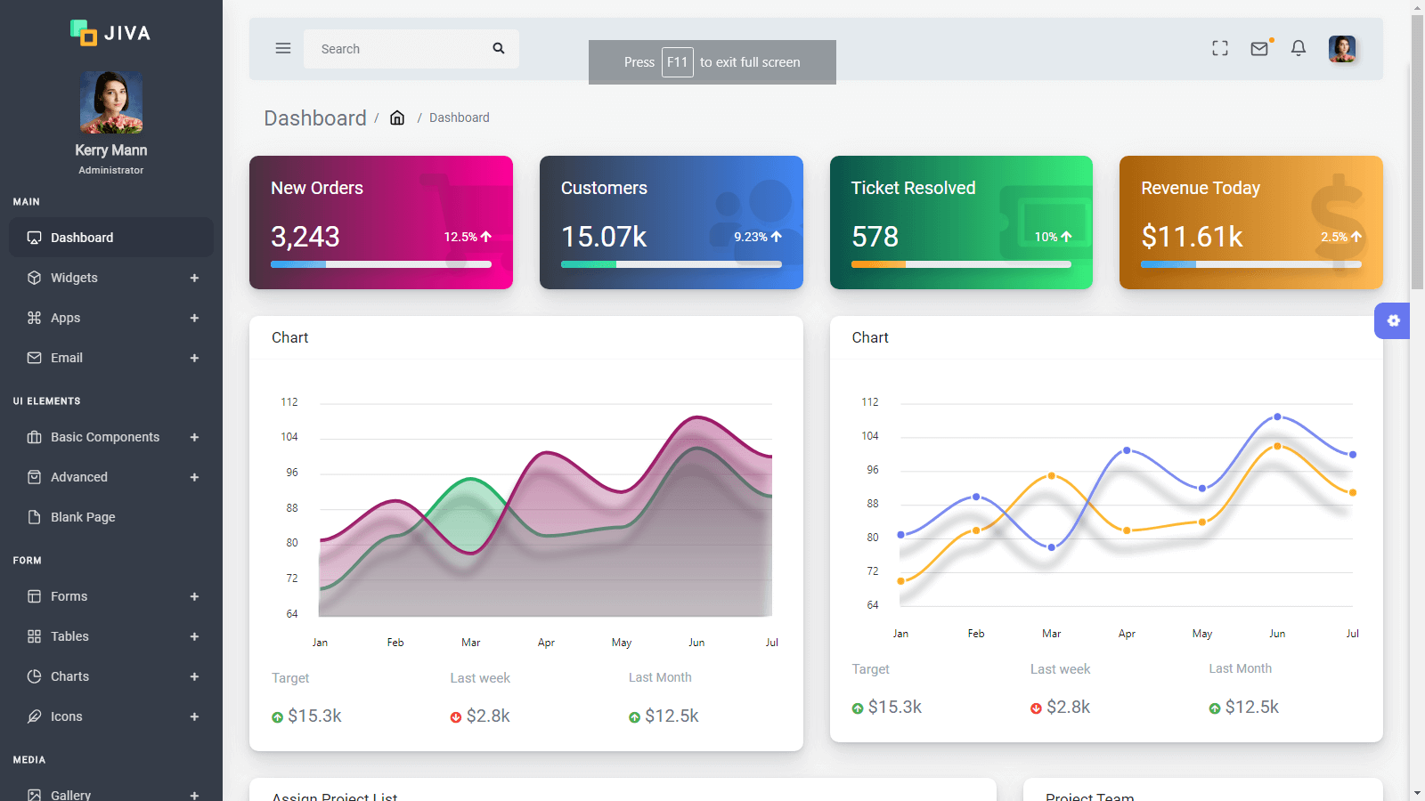Viewport: 1425px width, 801px height.
Task: Expand the Basic Components plus
Action: point(194,437)
